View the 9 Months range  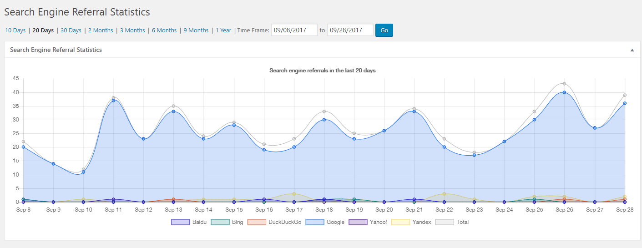coord(196,30)
